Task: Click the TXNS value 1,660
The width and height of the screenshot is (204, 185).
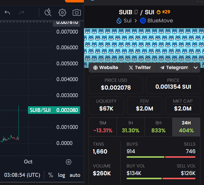Action: 100,151
